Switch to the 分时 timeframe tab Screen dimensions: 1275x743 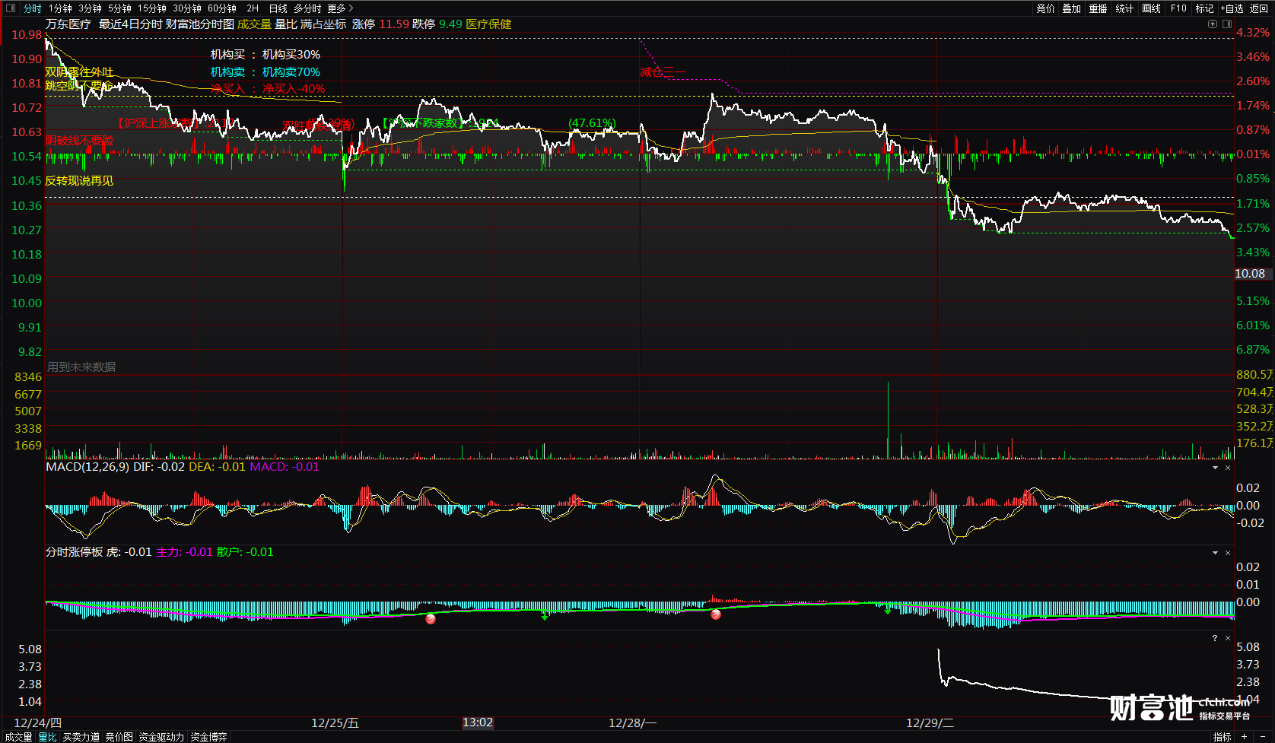pyautogui.click(x=33, y=8)
